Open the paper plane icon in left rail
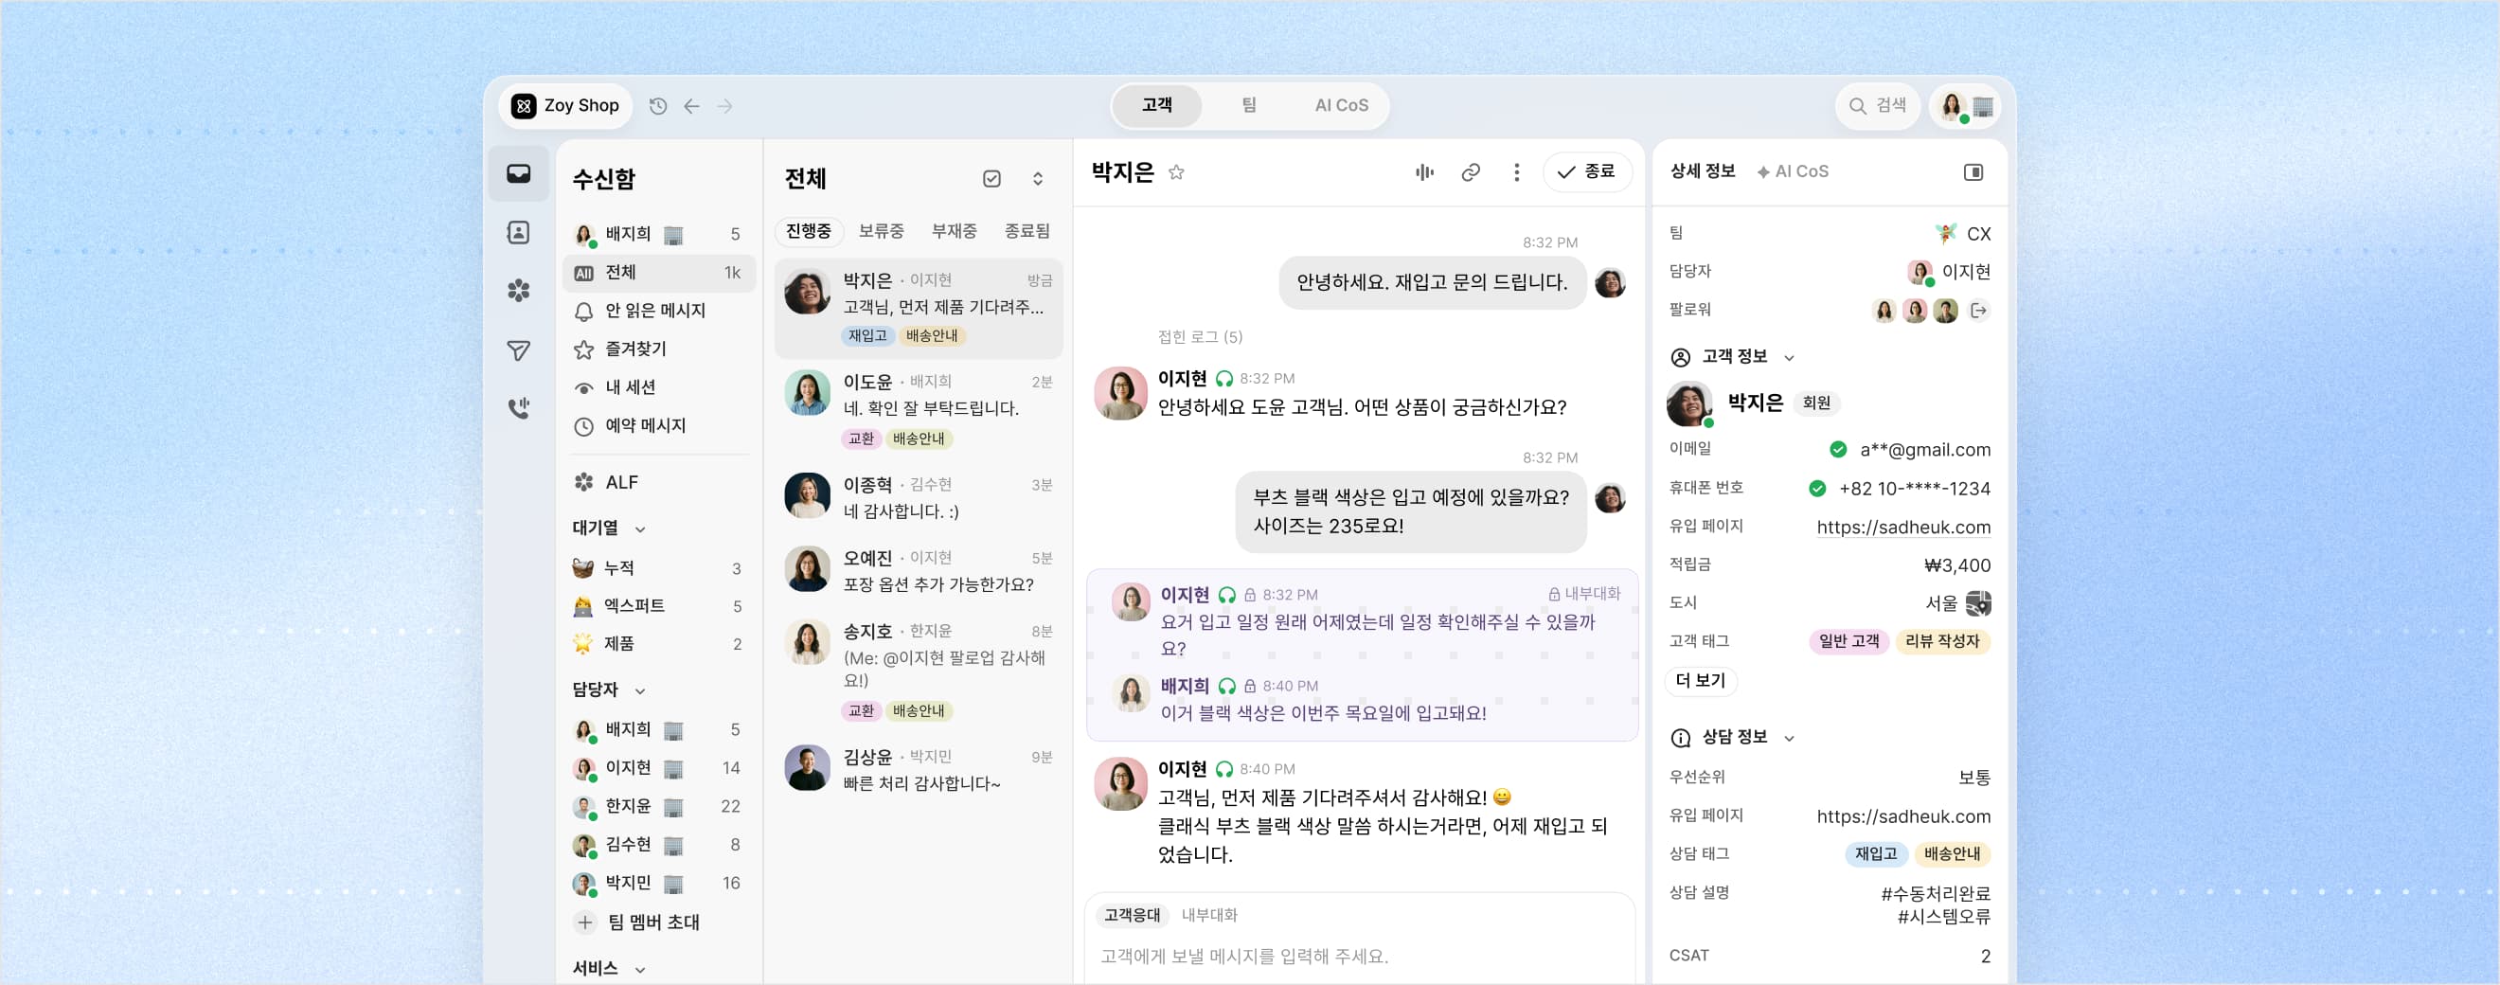This screenshot has width=2500, height=985. click(x=518, y=349)
